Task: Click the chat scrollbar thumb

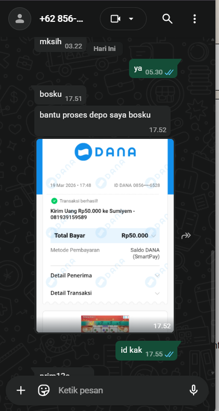Action: point(213,296)
